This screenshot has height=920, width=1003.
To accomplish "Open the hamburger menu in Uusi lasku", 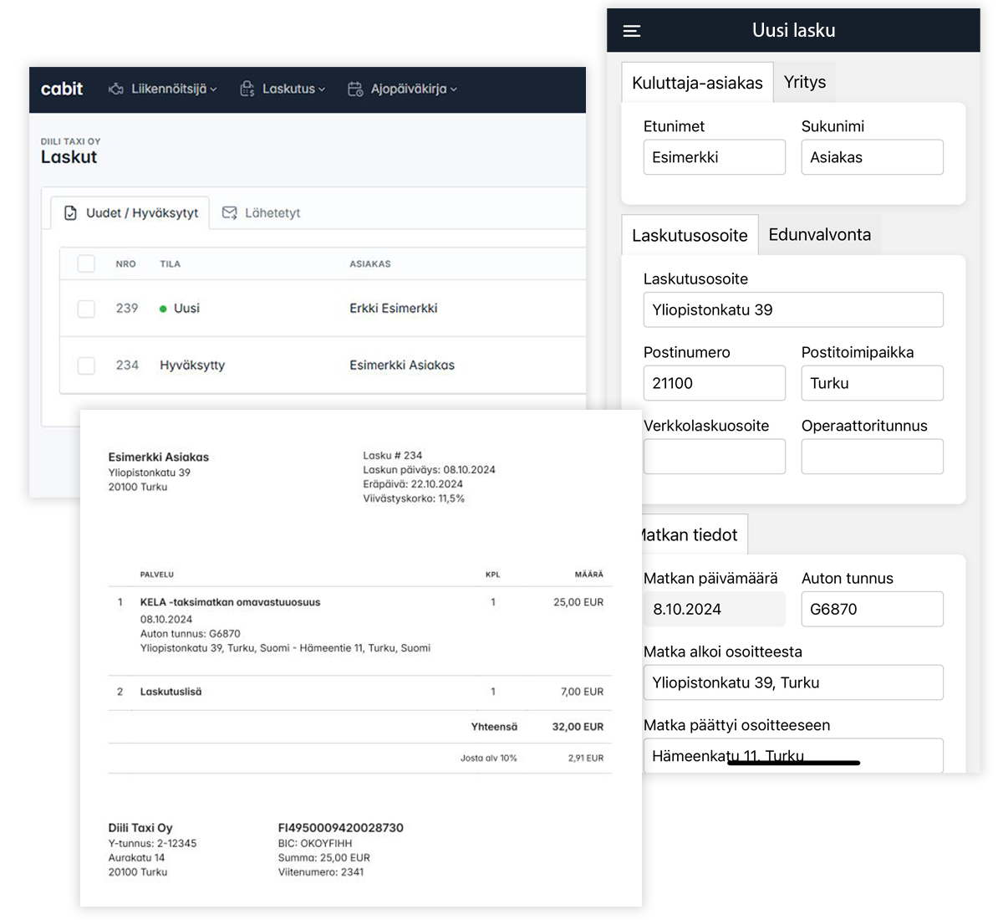I will [x=632, y=31].
